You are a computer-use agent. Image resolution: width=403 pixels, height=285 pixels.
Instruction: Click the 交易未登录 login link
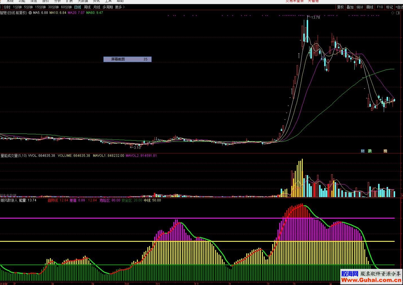[295, 1]
